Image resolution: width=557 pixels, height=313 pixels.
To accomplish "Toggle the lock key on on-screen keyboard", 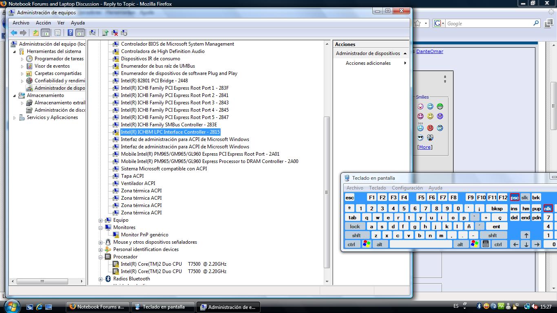I will tap(355, 227).
